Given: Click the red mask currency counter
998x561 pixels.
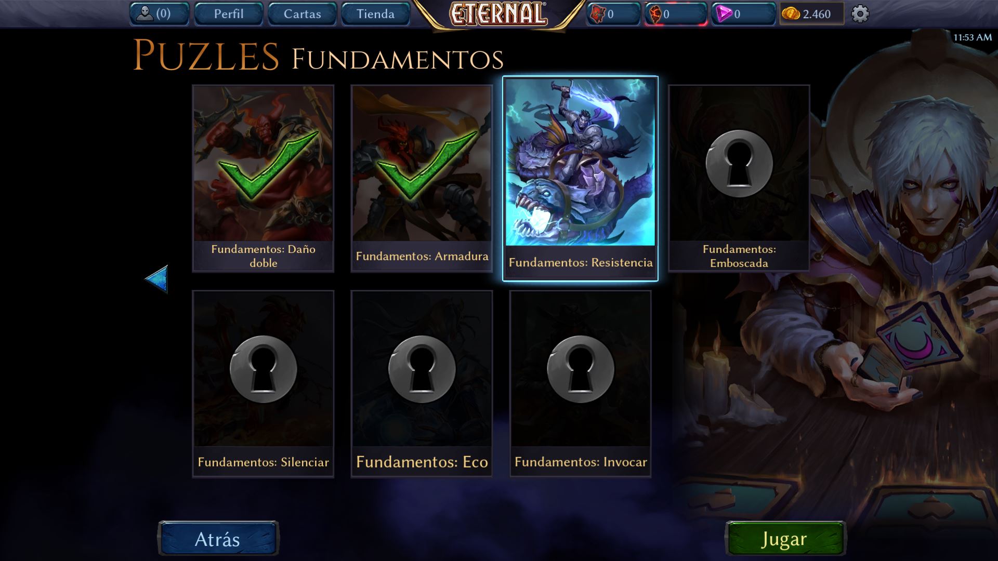Looking at the screenshot, I should pyautogui.click(x=676, y=14).
